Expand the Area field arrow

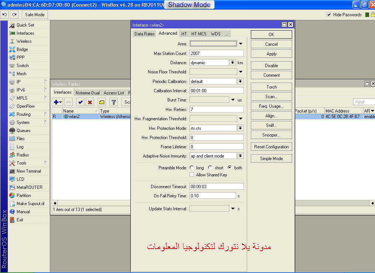[x=241, y=44]
